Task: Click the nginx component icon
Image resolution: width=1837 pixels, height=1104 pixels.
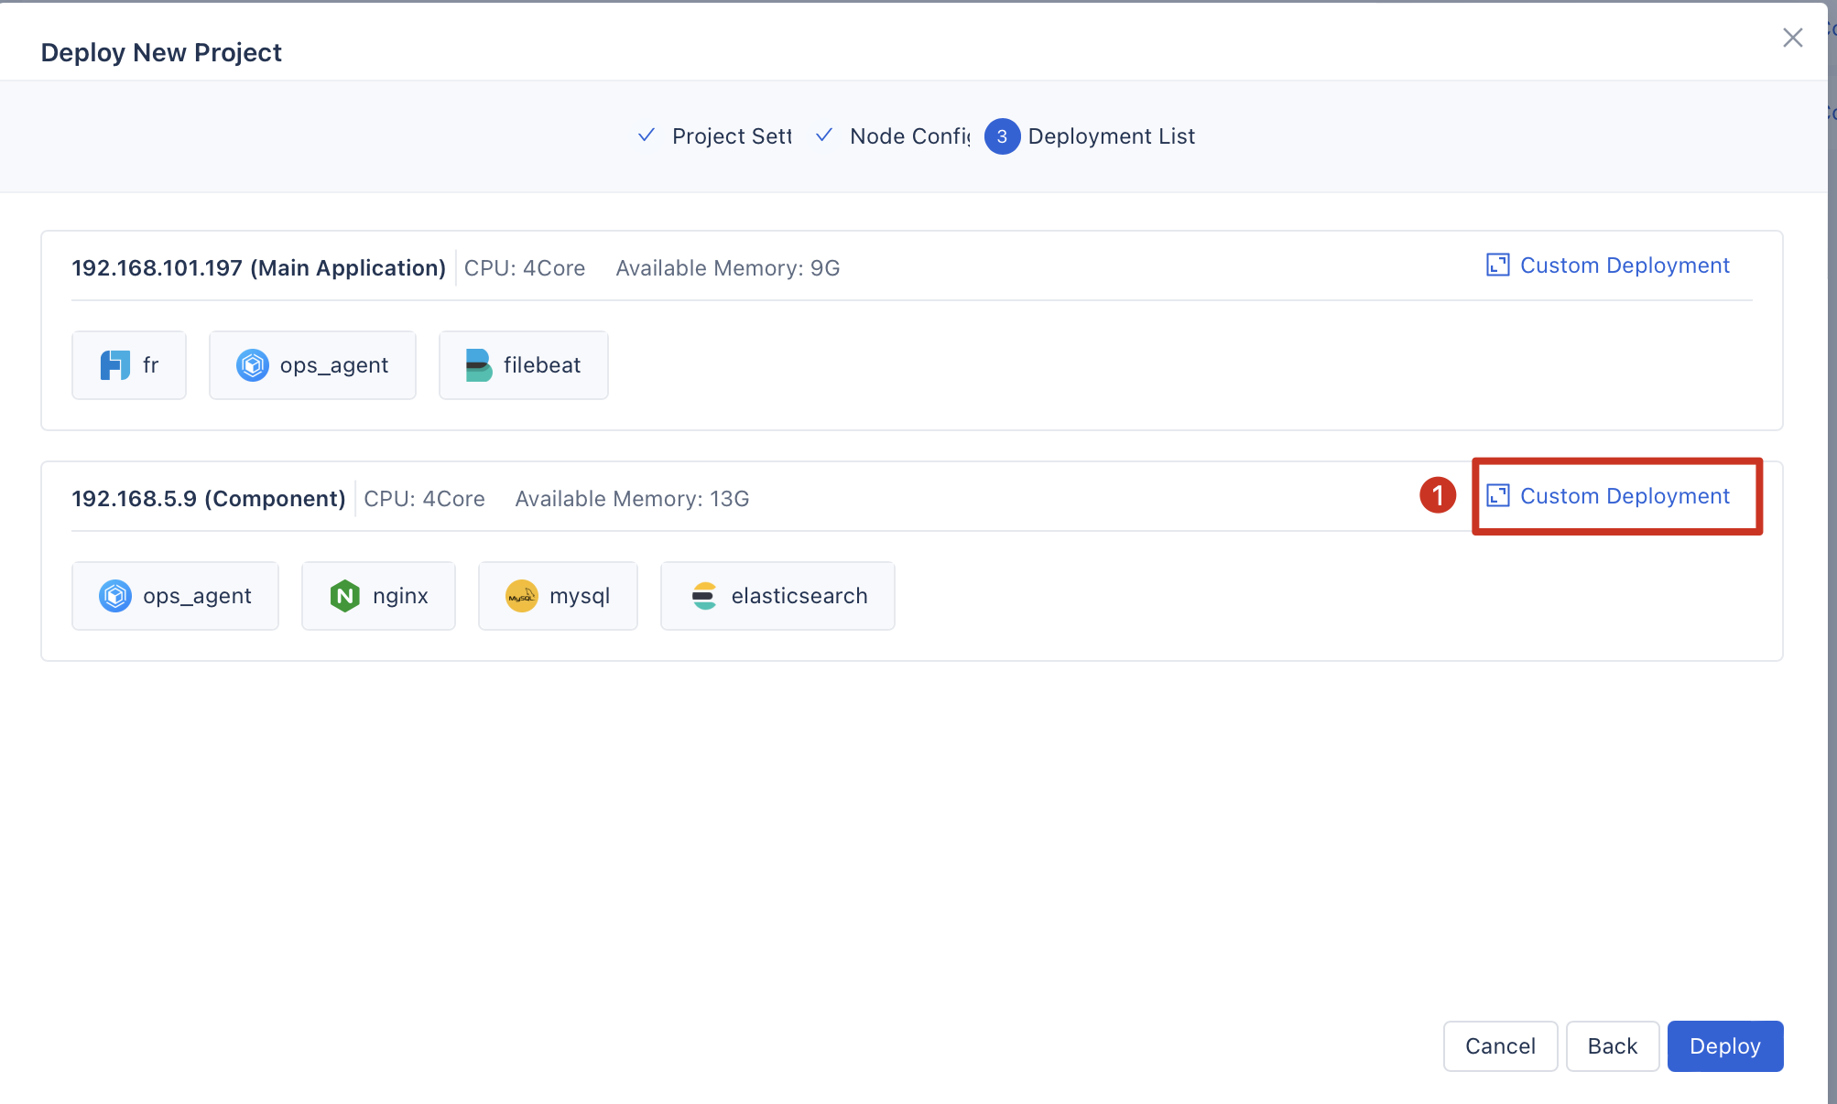Action: pos(344,596)
